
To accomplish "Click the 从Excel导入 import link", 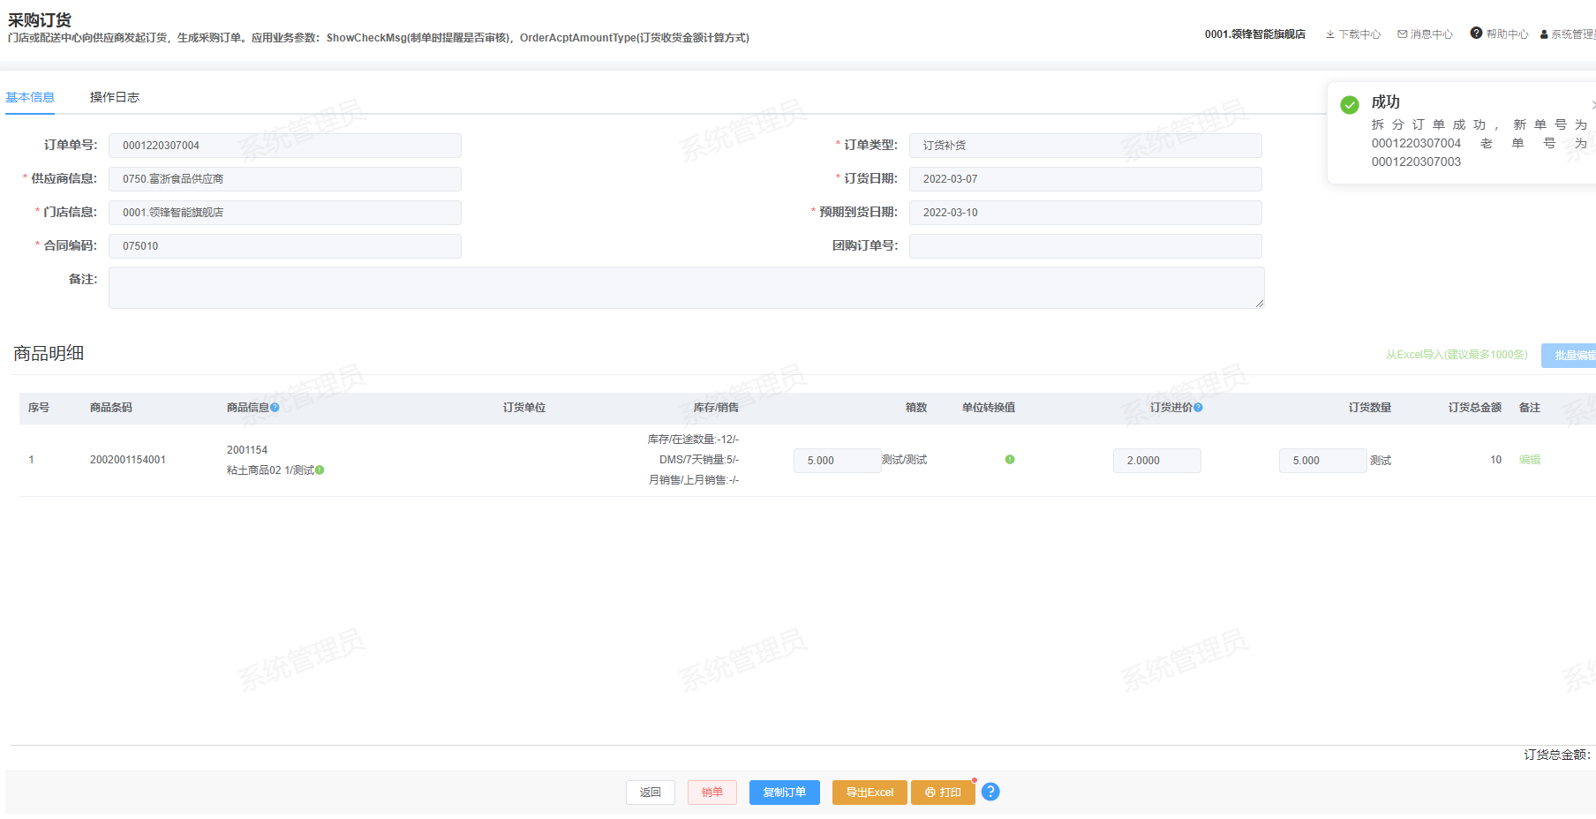I will [x=1457, y=355].
